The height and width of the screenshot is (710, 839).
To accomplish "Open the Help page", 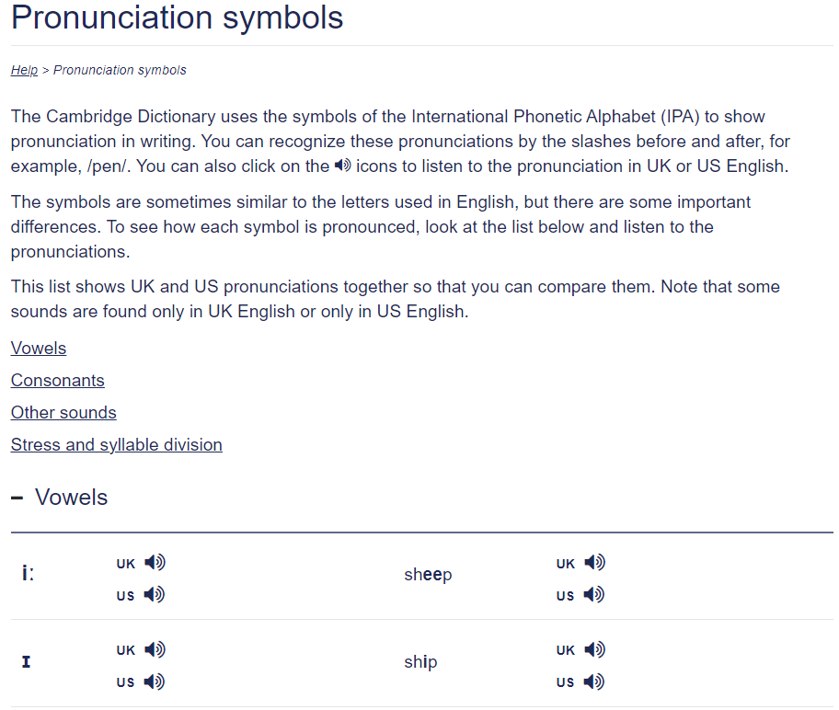I will [24, 70].
